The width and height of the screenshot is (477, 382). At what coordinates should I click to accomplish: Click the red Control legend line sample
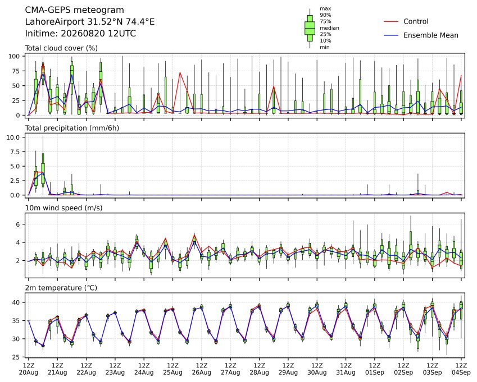pos(391,21)
